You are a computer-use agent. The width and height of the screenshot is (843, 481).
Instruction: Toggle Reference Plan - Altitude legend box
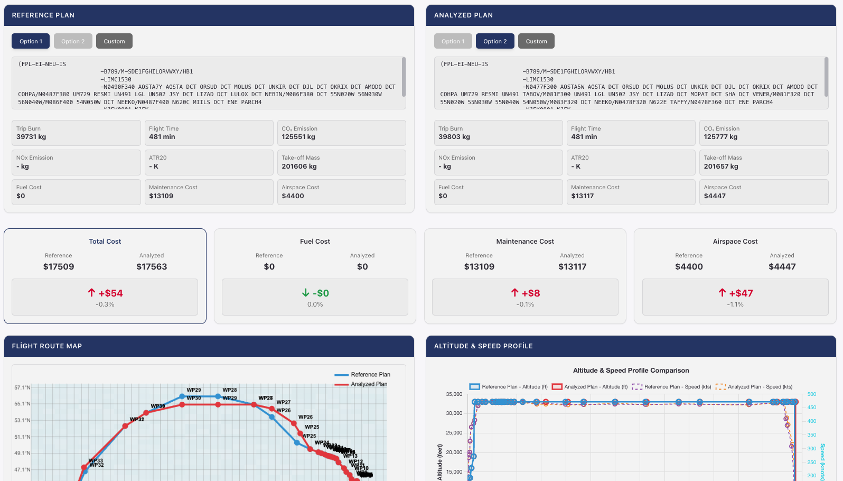(x=474, y=387)
